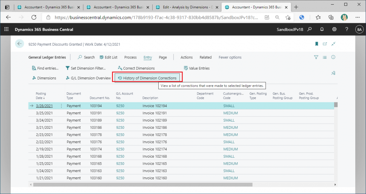
Task: Open the BA user account avatar
Action: pos(359,29)
